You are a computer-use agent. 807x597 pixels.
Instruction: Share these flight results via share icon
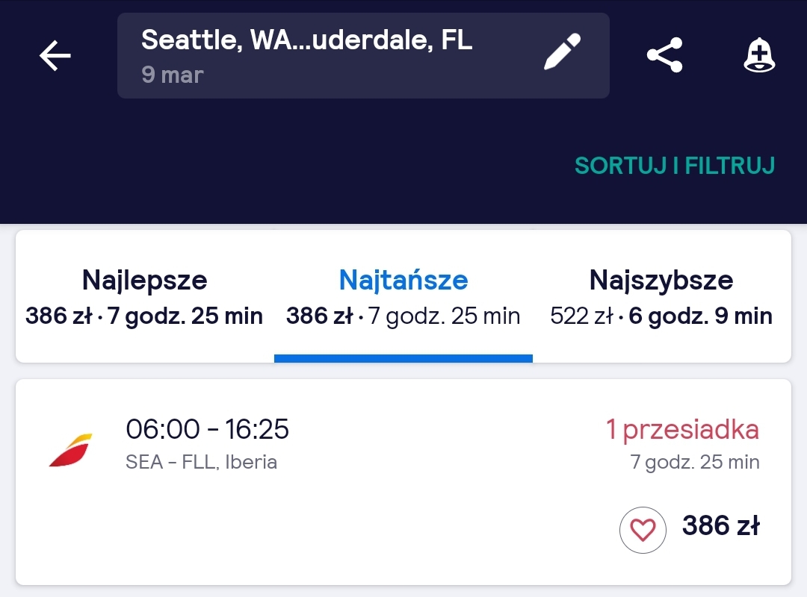(664, 55)
